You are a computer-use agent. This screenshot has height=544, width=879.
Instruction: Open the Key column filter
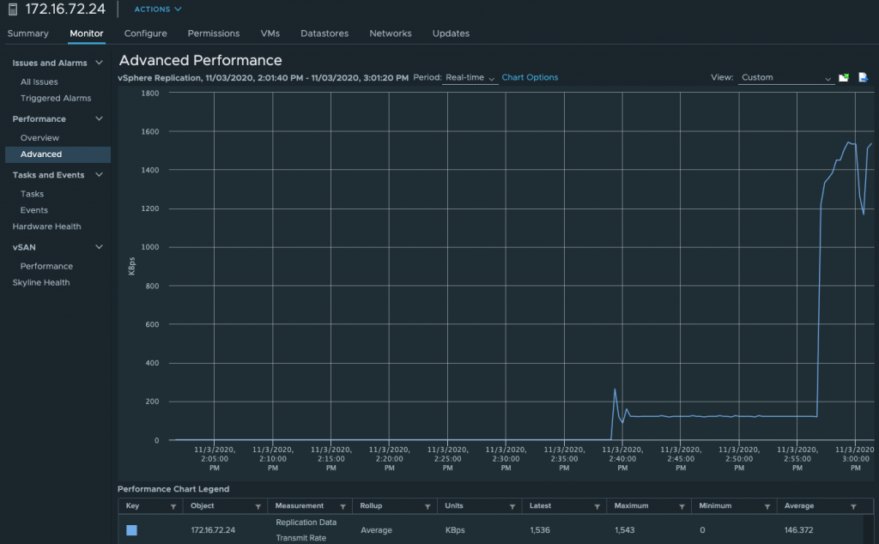[173, 506]
